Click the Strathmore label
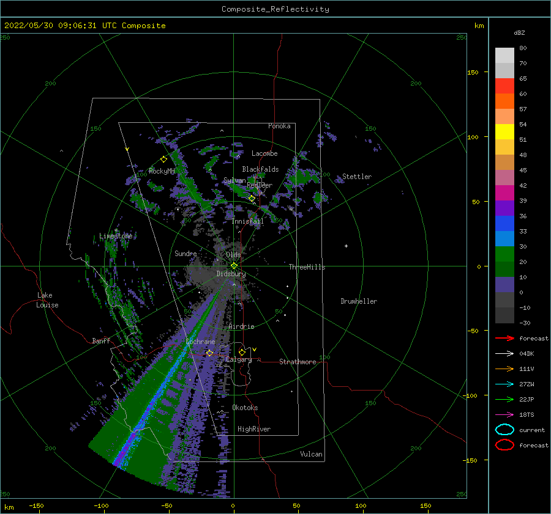551x514 pixels. [298, 362]
